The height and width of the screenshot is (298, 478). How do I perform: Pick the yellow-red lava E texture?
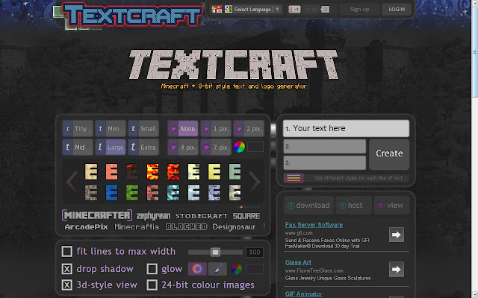click(x=152, y=172)
